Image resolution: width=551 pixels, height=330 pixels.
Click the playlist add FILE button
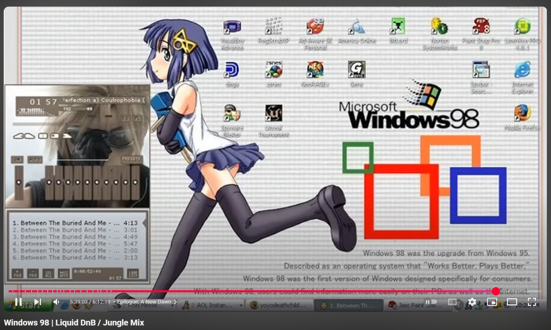17,273
